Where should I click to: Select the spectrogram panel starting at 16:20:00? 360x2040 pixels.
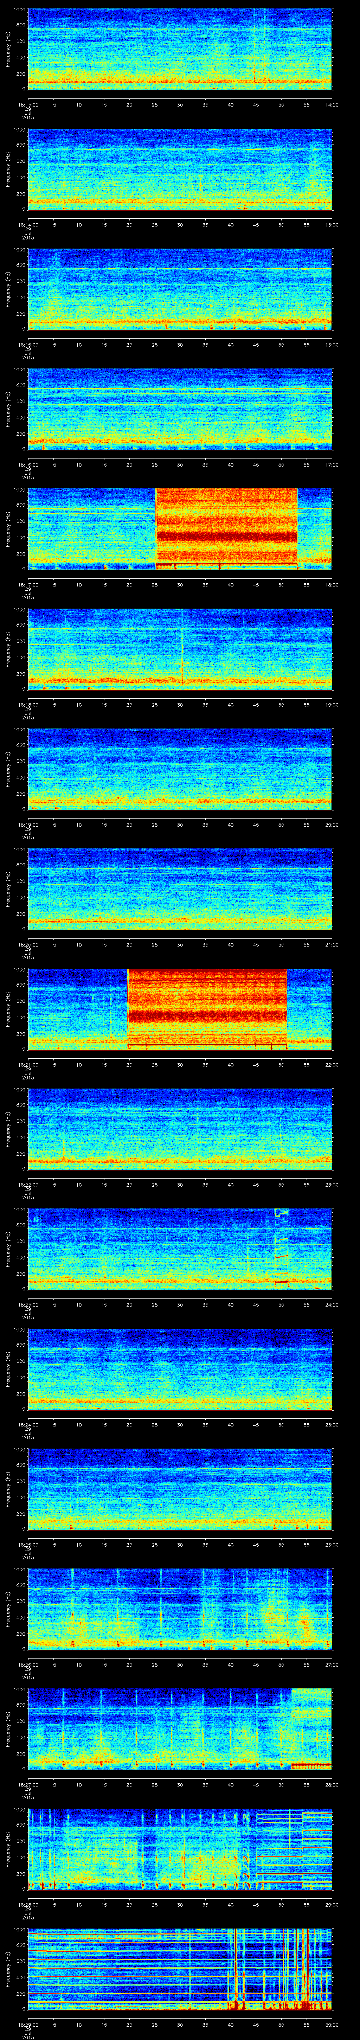tap(180, 889)
